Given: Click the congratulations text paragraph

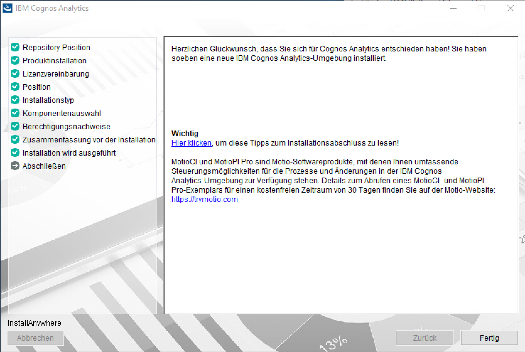Looking at the screenshot, I should pos(328,53).
